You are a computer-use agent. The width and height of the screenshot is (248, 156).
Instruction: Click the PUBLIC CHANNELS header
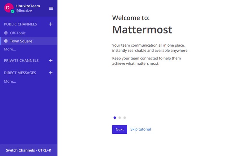point(20,24)
